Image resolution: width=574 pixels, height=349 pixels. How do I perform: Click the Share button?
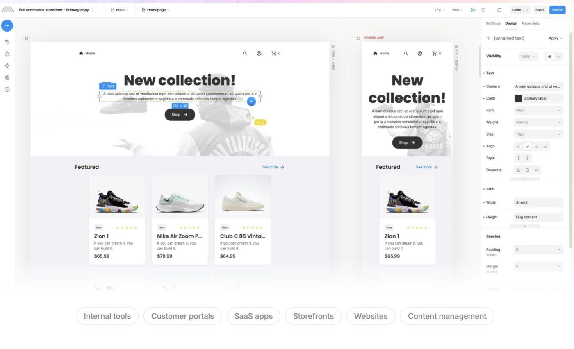[540, 10]
